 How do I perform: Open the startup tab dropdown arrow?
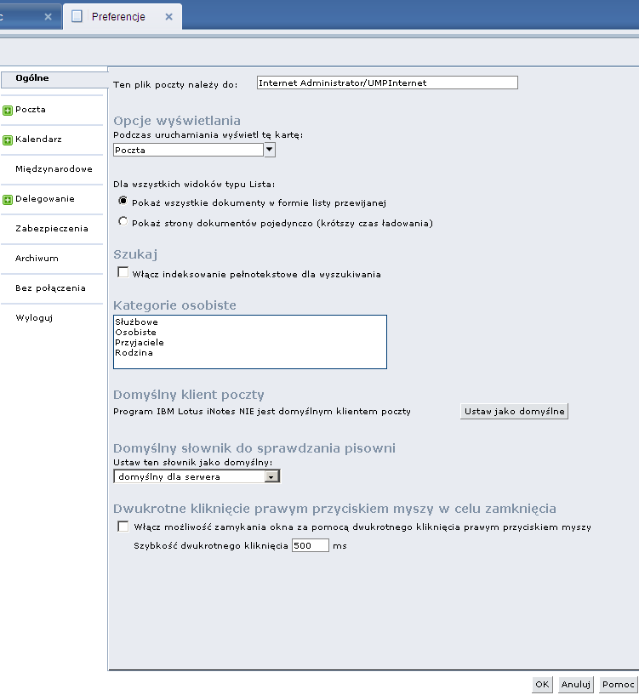coord(270,150)
